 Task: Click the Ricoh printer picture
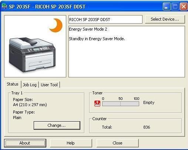coord(32,55)
